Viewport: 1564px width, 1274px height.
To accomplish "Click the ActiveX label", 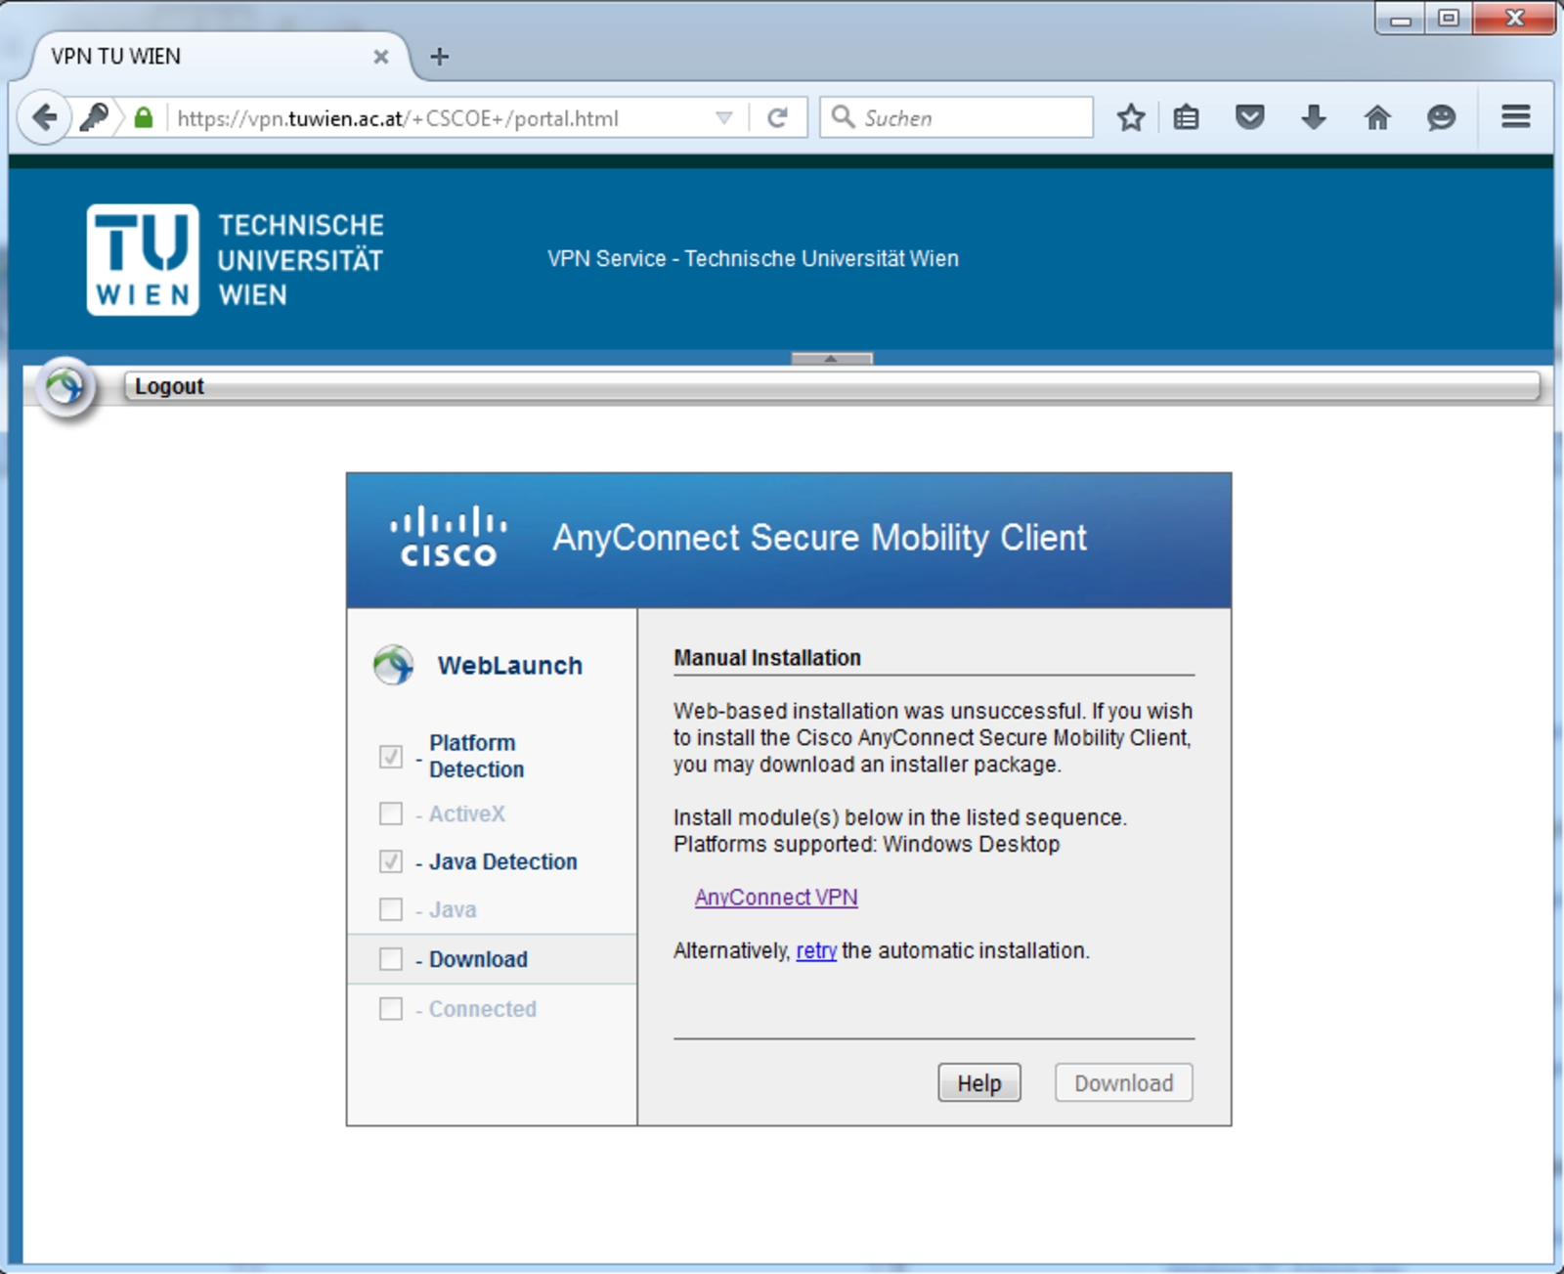I will coord(467,813).
